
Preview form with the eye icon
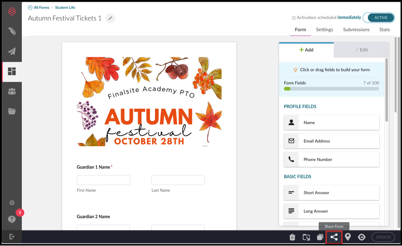pyautogui.click(x=362, y=237)
